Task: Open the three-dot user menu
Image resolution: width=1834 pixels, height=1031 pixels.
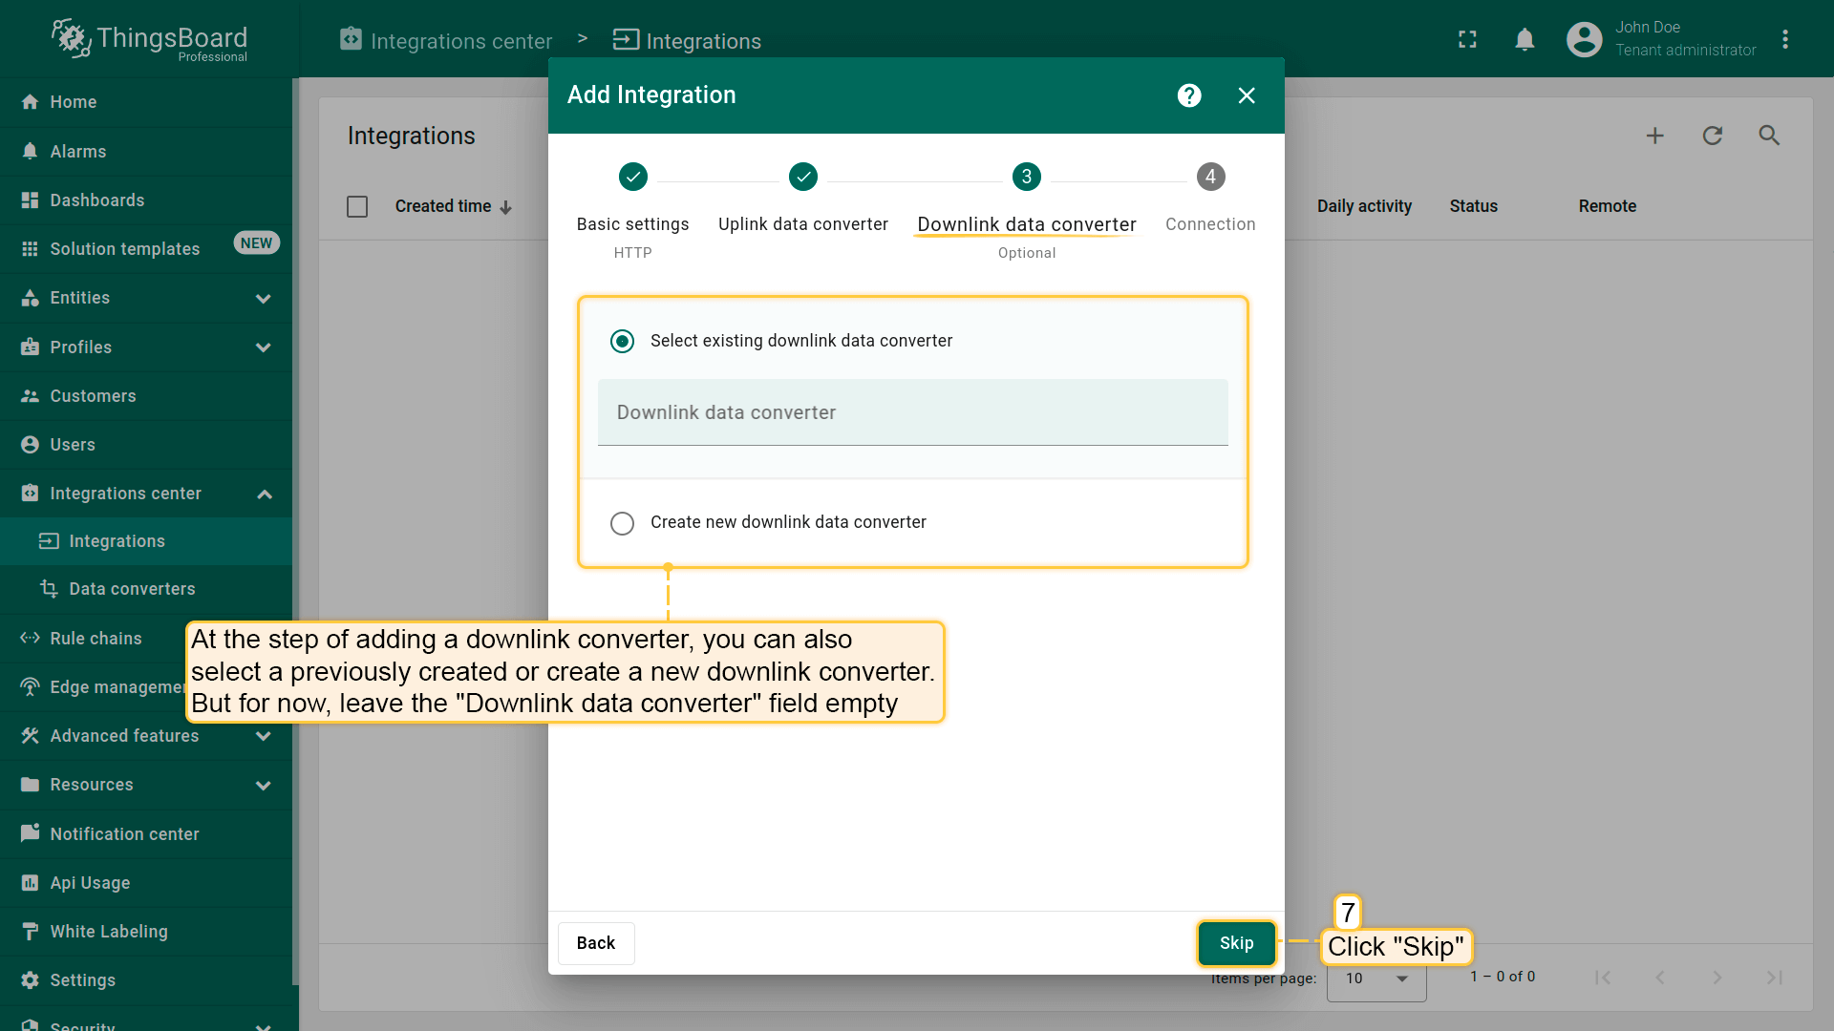Action: click(x=1784, y=40)
